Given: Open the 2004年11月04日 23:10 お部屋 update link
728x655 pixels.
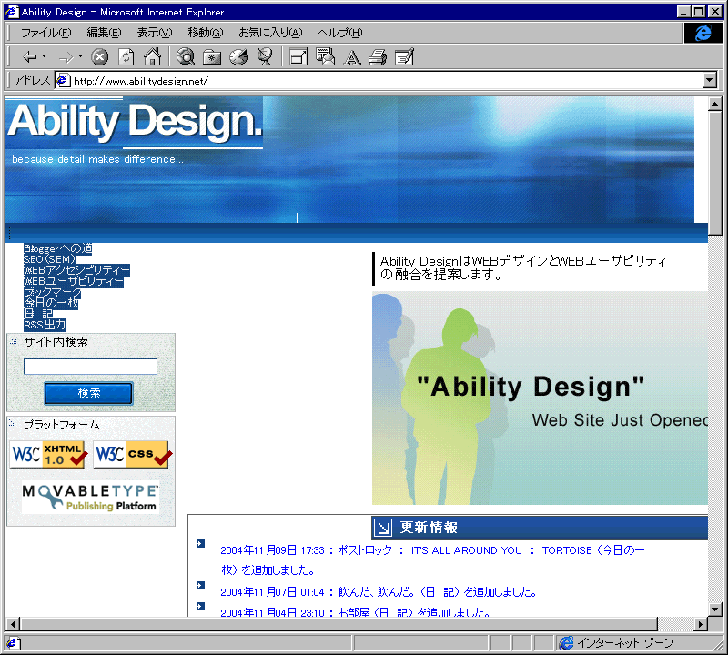Looking at the screenshot, I should [356, 612].
